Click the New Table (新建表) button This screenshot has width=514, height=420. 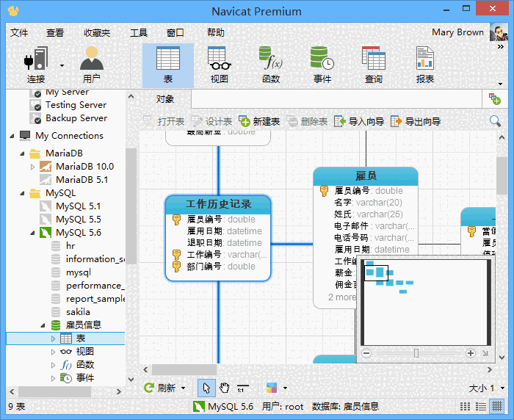click(x=259, y=122)
